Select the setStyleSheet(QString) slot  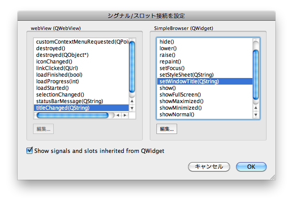tap(186, 75)
